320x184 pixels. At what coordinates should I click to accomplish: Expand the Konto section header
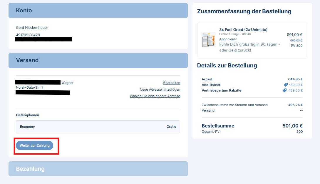tap(98, 11)
